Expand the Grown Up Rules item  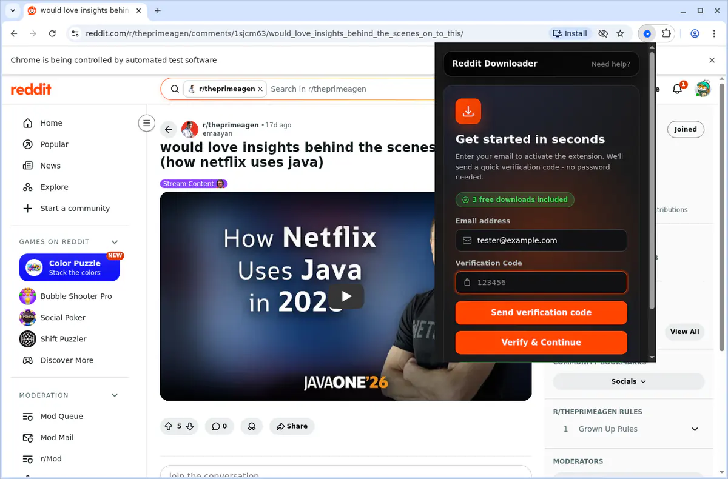629,429
